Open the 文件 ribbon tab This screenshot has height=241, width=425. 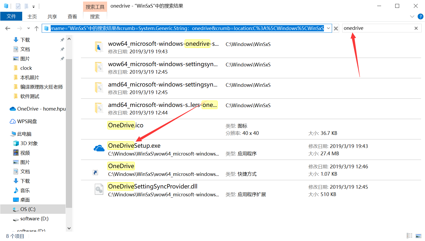[11, 16]
